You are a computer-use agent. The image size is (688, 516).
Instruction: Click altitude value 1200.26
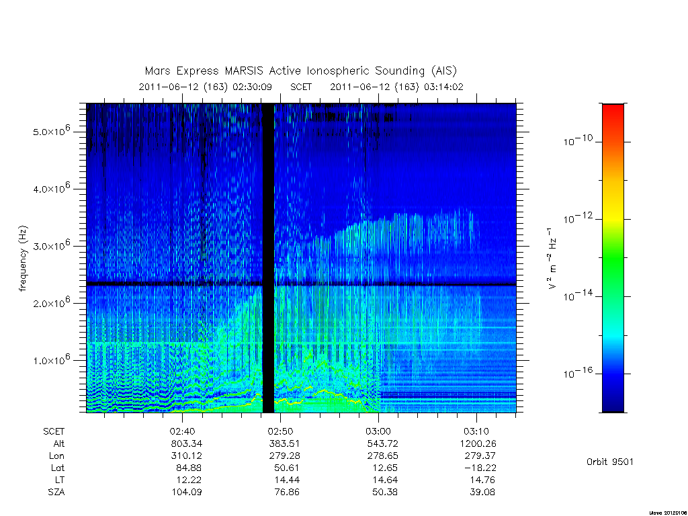[x=478, y=444]
